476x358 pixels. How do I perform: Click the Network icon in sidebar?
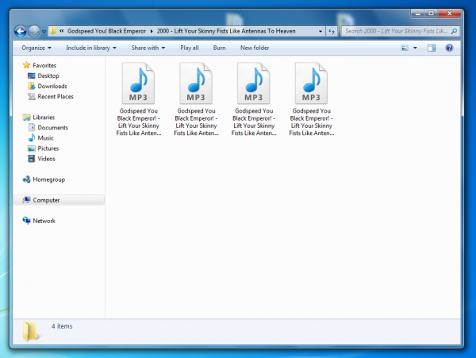(x=26, y=221)
